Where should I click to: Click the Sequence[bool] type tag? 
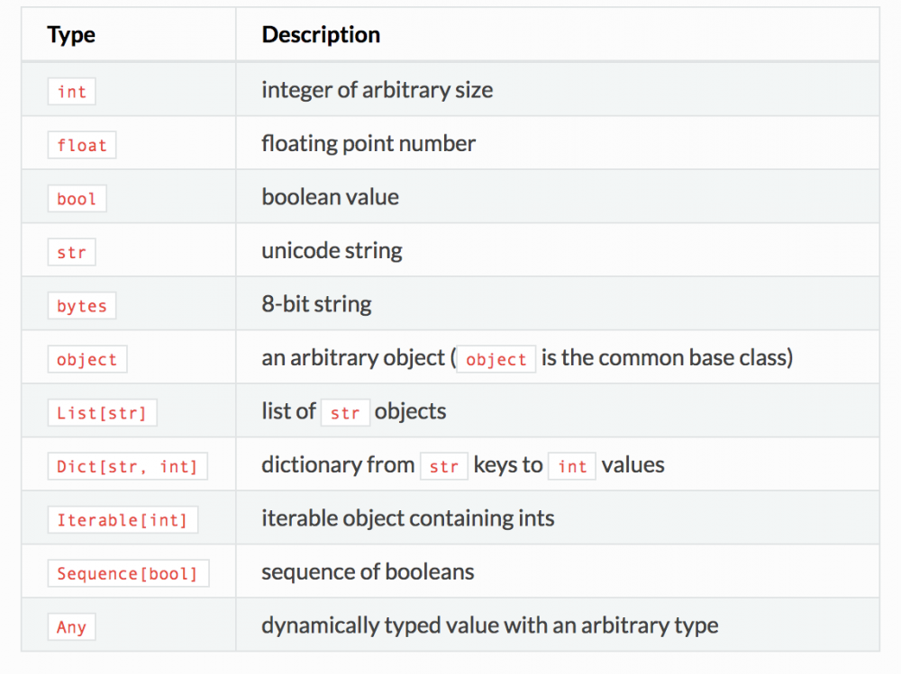coord(127,573)
